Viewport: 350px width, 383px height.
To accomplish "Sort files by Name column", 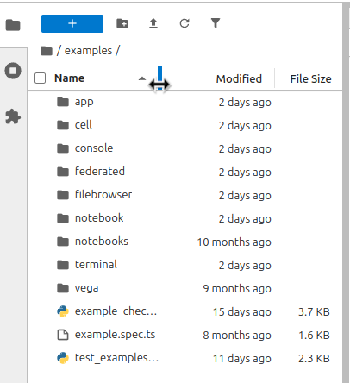I will click(x=70, y=78).
